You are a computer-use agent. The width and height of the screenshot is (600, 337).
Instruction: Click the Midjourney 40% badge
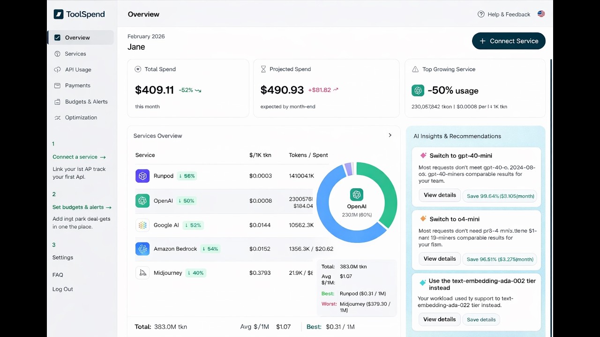point(195,273)
